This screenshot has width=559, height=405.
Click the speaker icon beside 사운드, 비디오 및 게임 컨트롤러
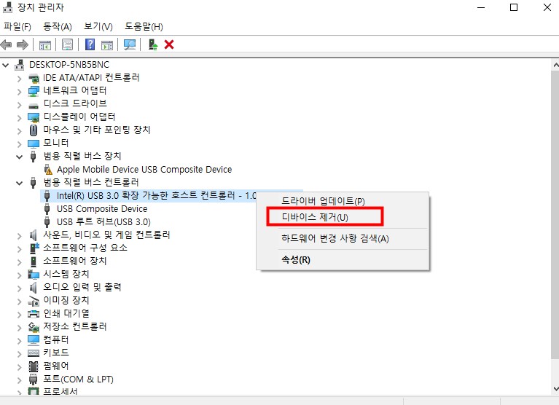pos(33,235)
